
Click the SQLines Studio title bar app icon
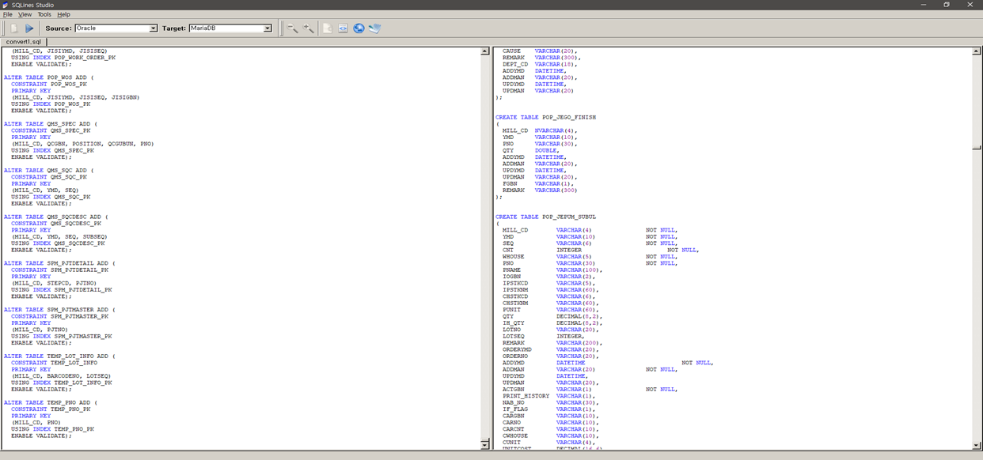(6, 5)
